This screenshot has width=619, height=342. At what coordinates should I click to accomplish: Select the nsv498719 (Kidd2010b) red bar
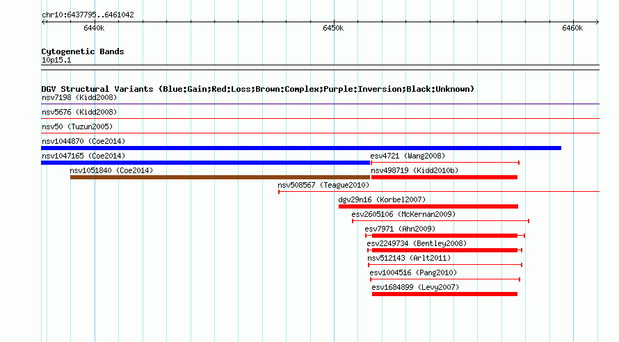444,177
